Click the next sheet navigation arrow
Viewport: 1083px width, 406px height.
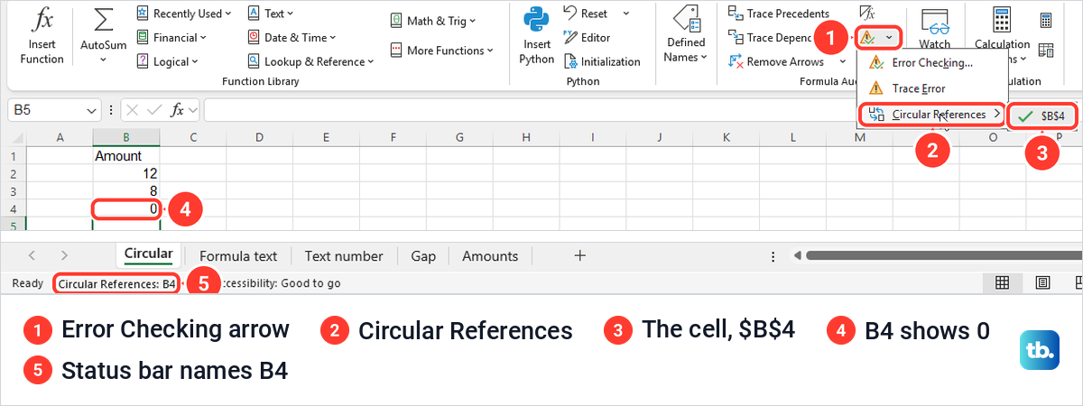(x=64, y=255)
